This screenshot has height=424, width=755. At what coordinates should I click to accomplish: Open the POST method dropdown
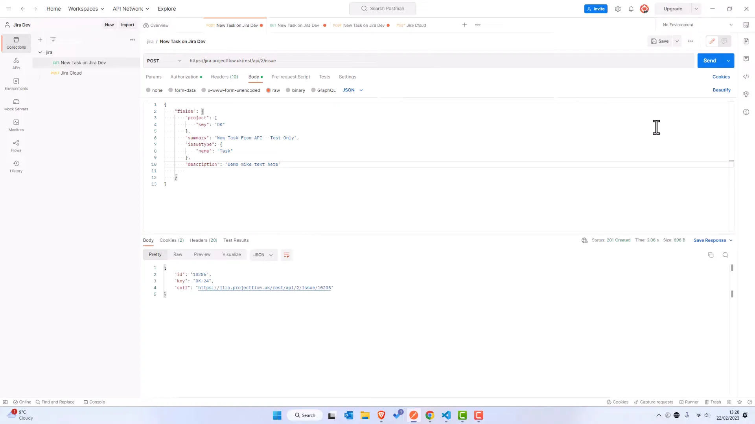164,61
